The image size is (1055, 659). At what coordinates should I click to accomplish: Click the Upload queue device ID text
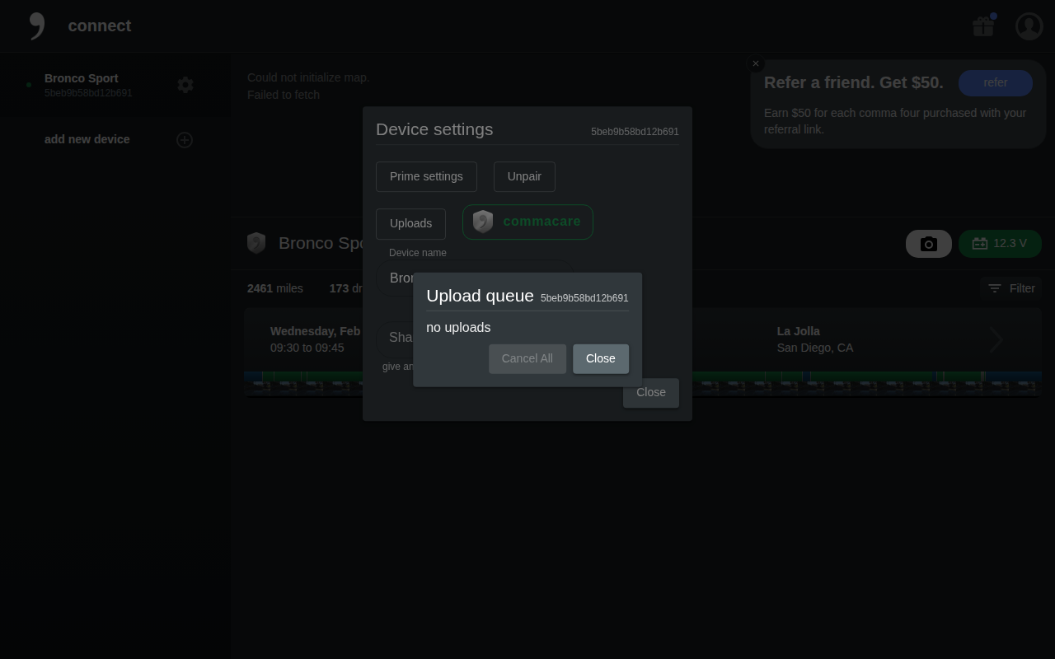[x=584, y=298]
